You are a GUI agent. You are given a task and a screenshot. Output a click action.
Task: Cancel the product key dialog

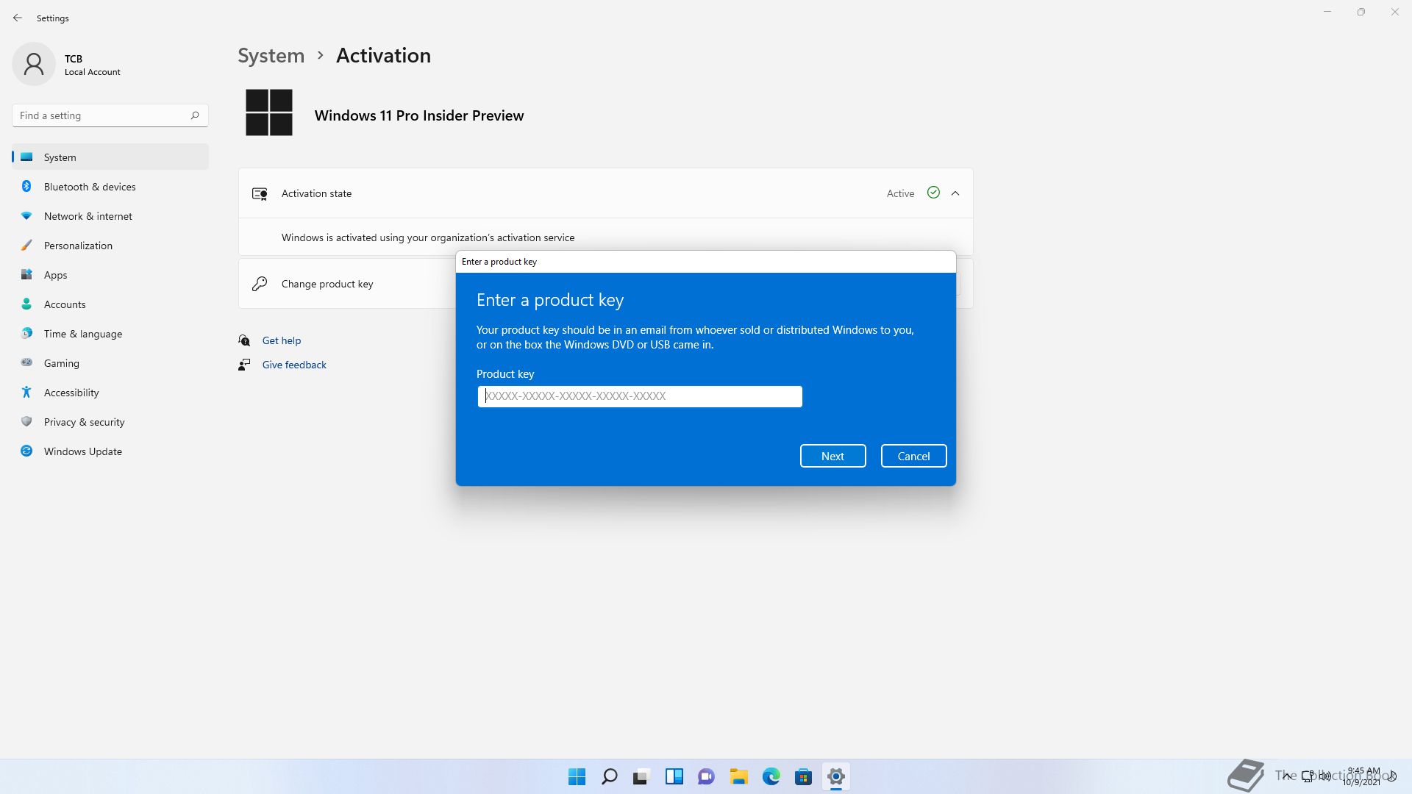[x=913, y=456]
